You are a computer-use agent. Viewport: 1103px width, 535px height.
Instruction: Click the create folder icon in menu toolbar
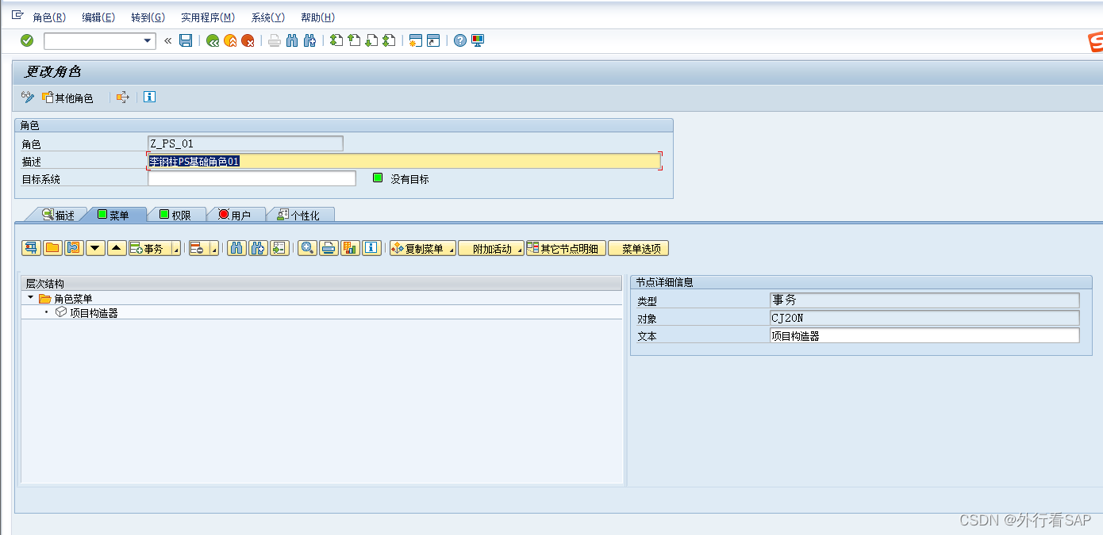(52, 248)
